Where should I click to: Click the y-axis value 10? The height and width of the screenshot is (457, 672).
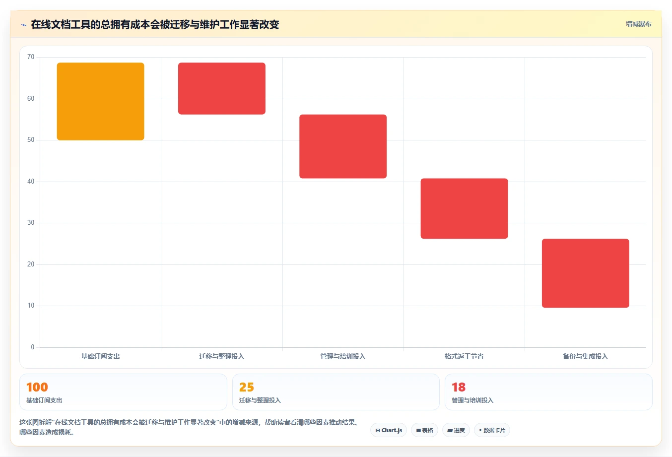[x=31, y=306]
